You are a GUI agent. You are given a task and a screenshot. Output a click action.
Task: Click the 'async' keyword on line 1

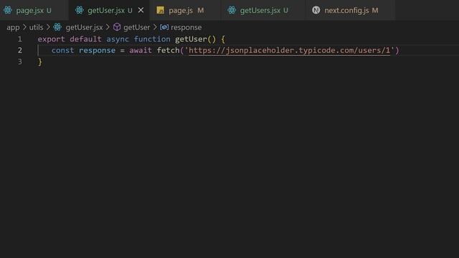click(x=118, y=39)
